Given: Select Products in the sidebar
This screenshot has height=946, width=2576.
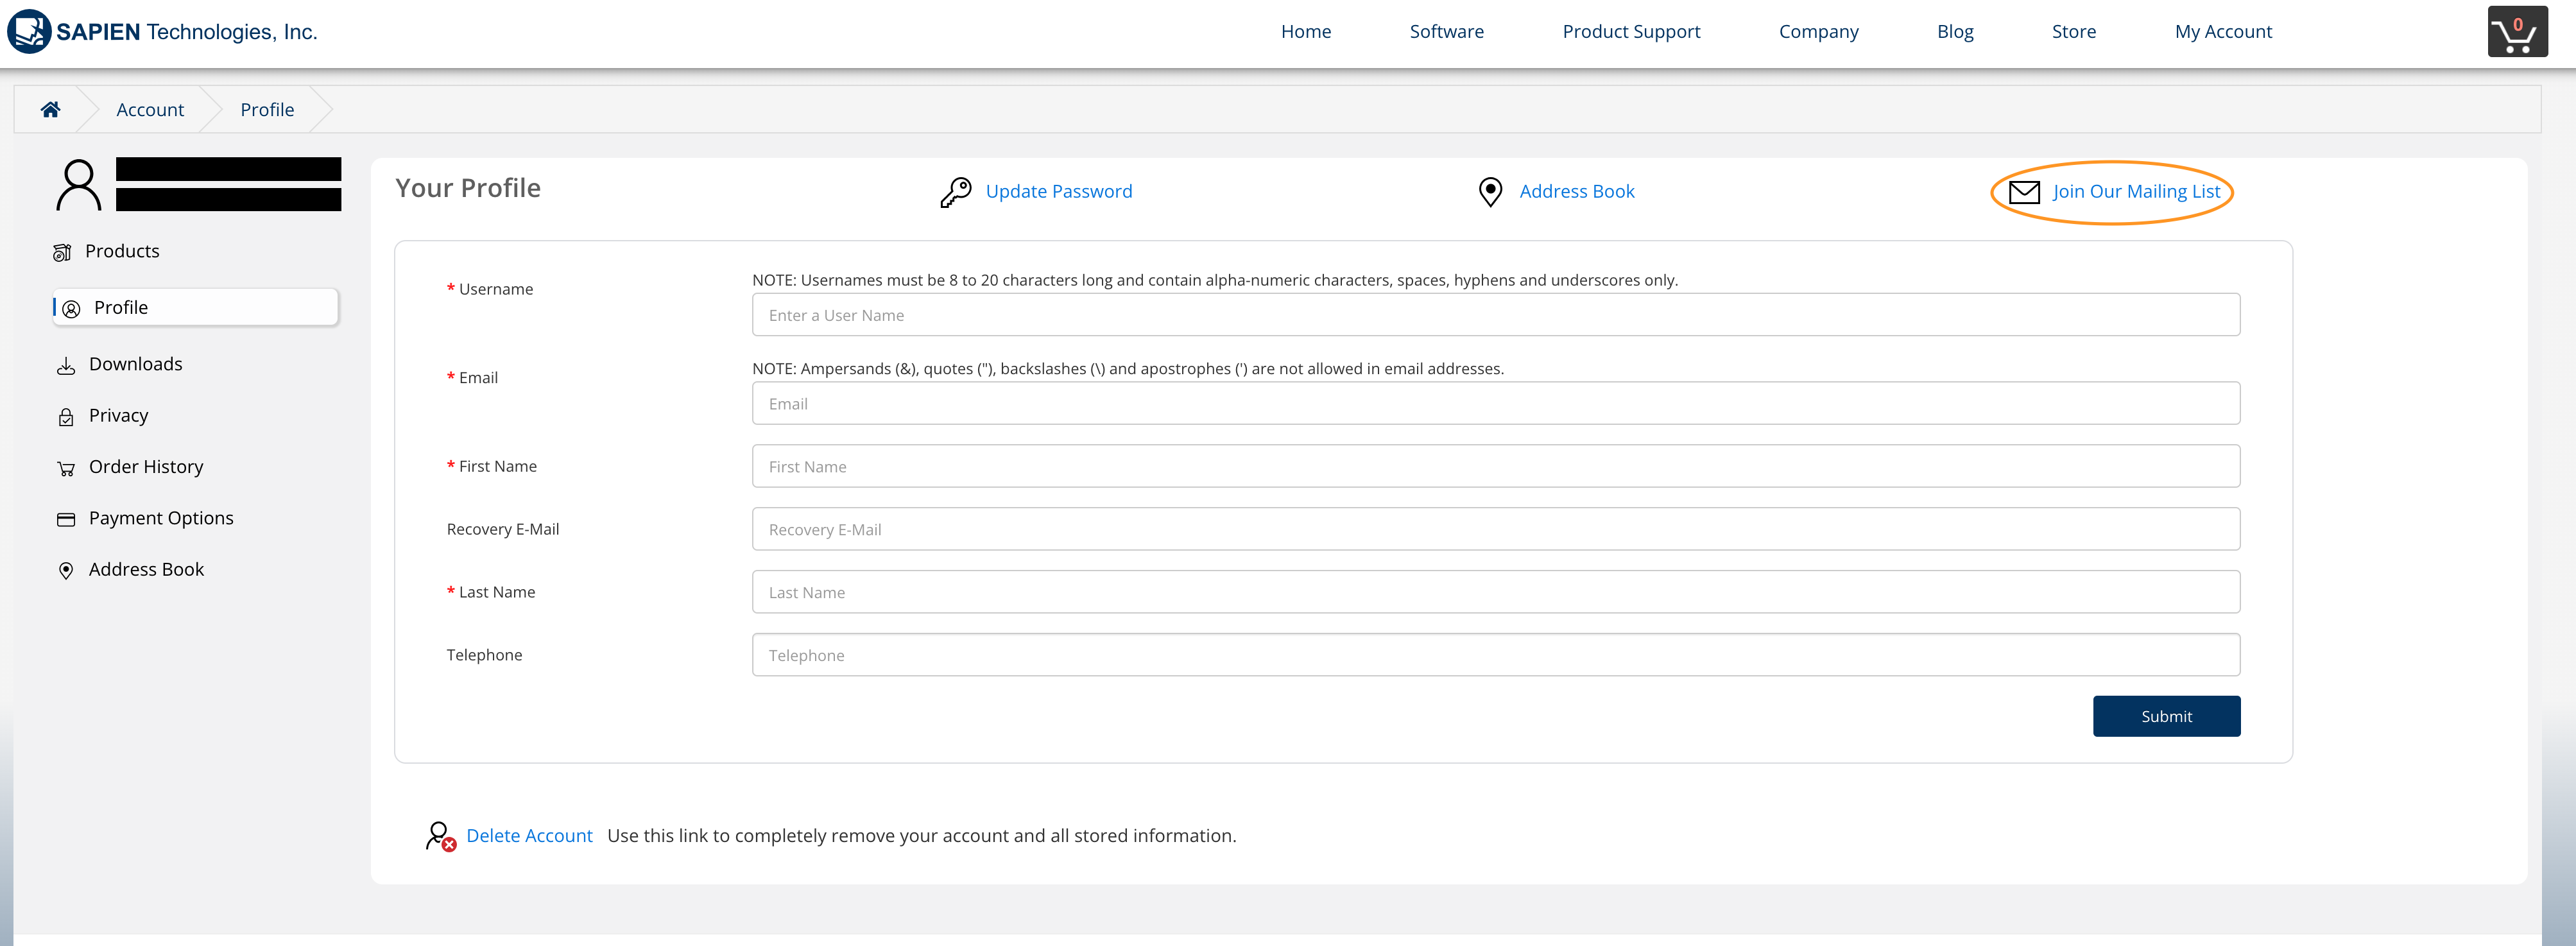Looking at the screenshot, I should (x=122, y=252).
